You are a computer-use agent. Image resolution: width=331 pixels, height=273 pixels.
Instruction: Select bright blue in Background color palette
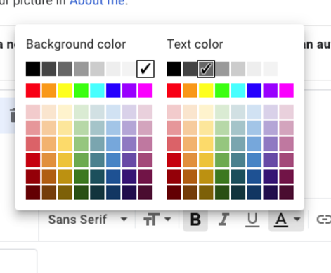click(113, 90)
